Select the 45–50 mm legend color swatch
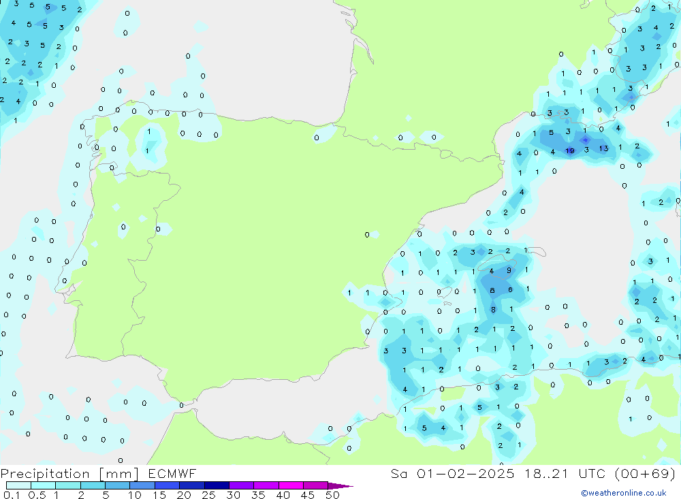This screenshot has width=681, height=499. click(315, 485)
